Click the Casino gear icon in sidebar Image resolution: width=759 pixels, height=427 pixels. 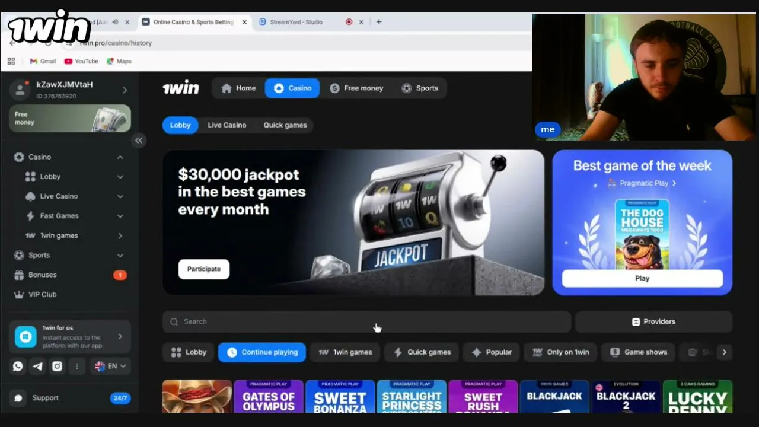[x=19, y=157]
